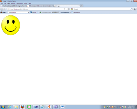Screen dimensions: 137x109
Task: Select the Image tab
Action: point(67,6)
